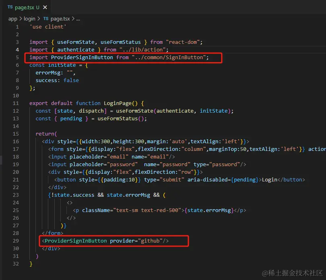The height and width of the screenshot is (280, 326).
Task: Click the closing fragment '</>' on line 26
Action: [71, 218]
